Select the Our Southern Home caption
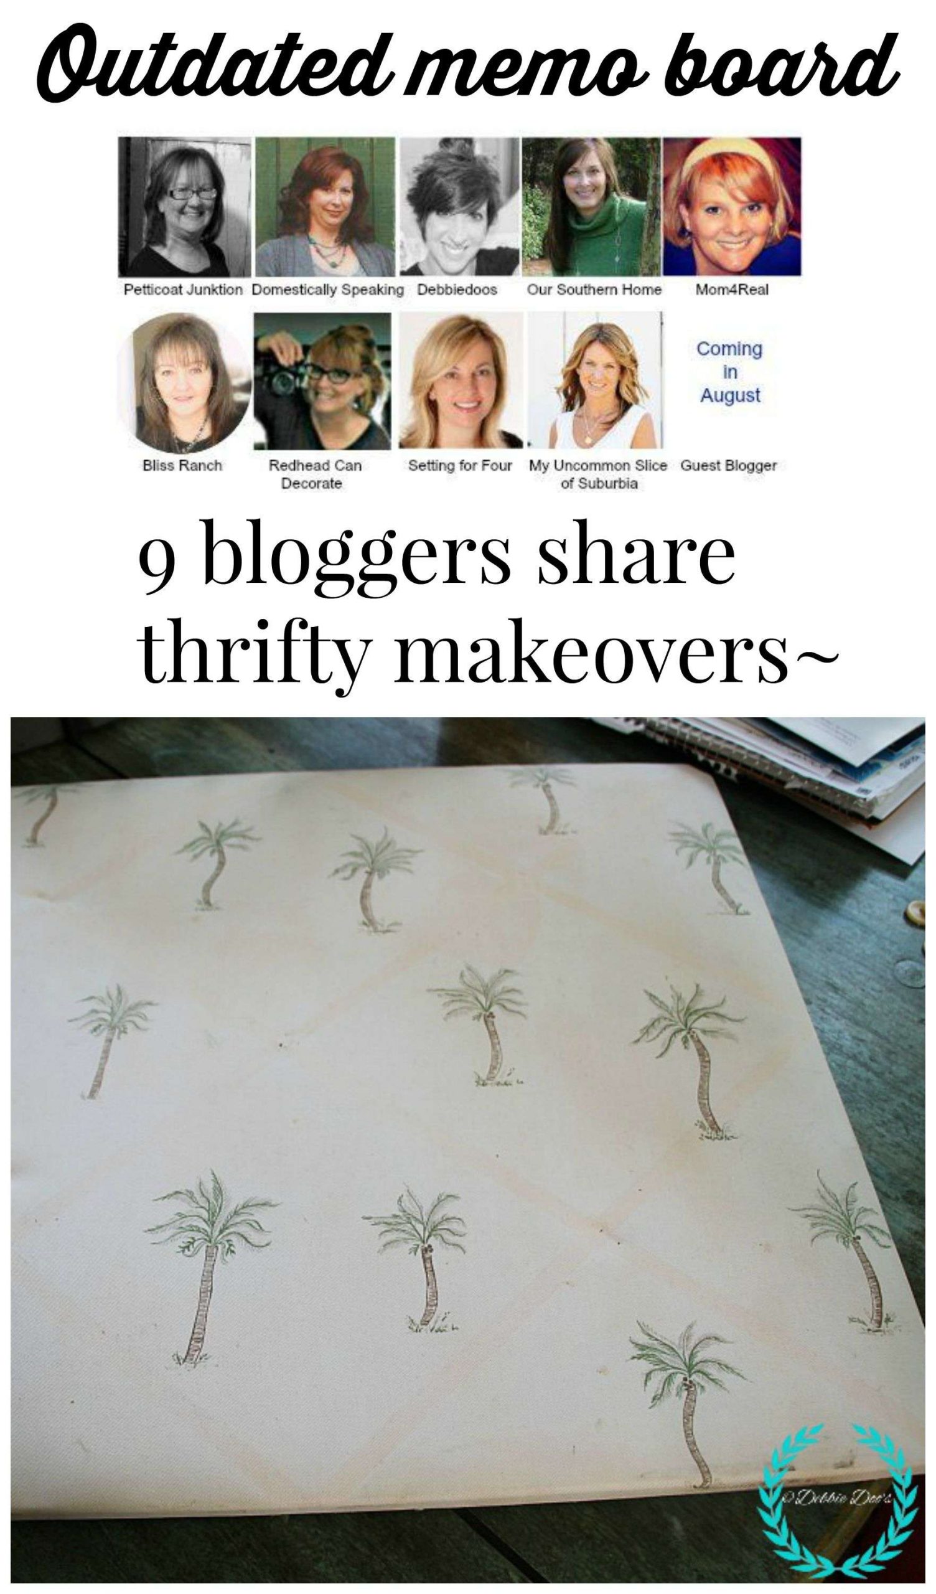The height and width of the screenshot is (1594, 936). point(594,290)
